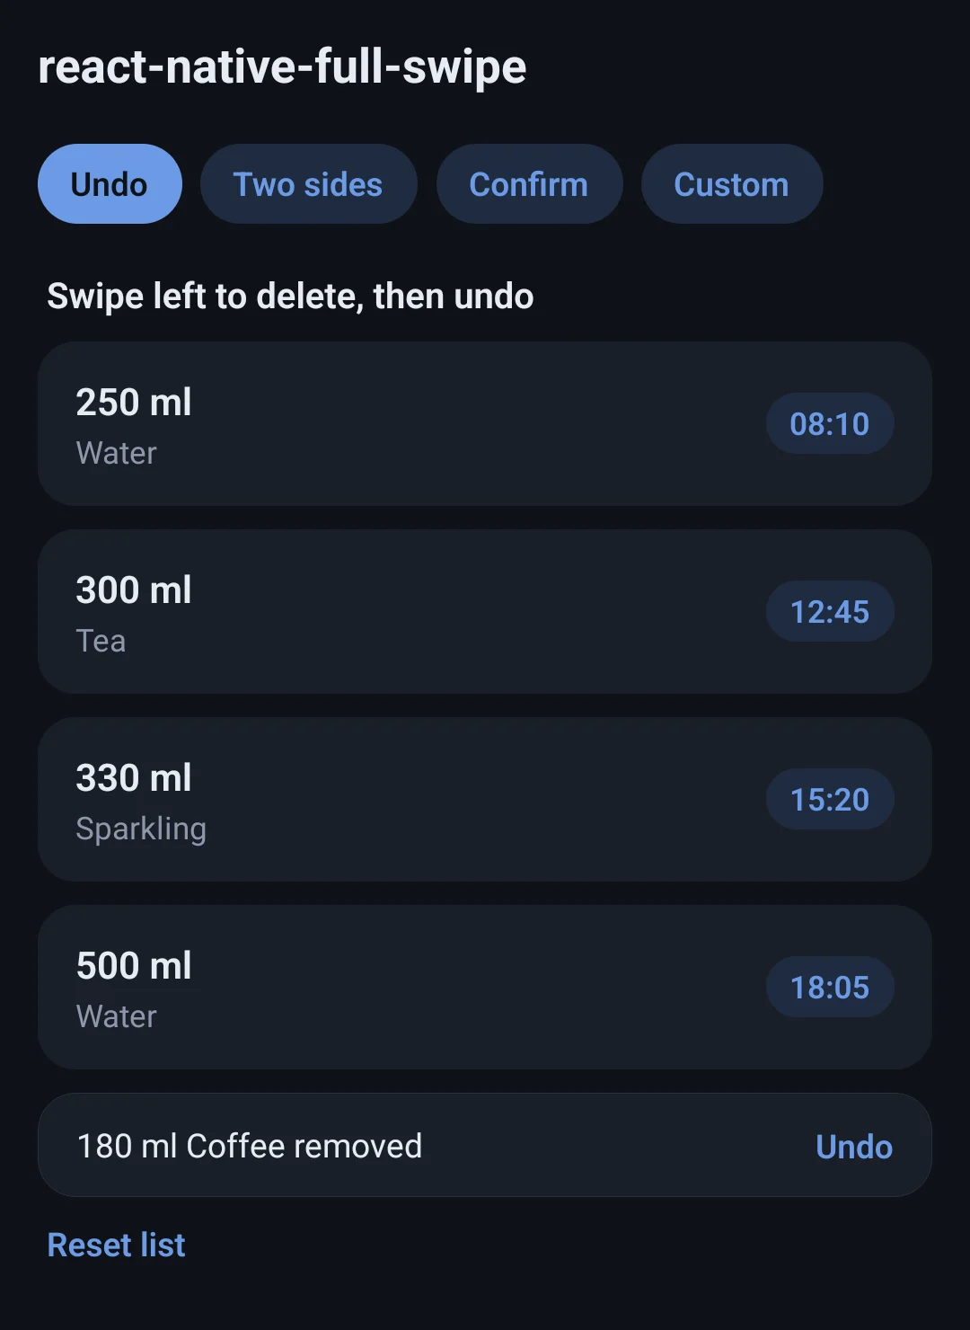This screenshot has width=970, height=1330.
Task: Click the '180 ml Coffee removed' message
Action: 250,1146
